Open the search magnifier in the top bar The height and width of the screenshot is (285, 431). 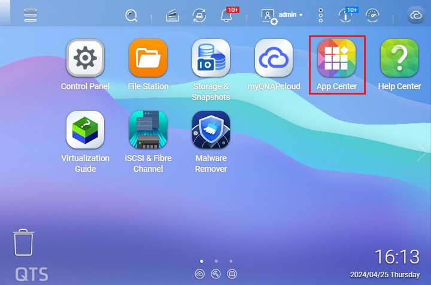(x=131, y=16)
